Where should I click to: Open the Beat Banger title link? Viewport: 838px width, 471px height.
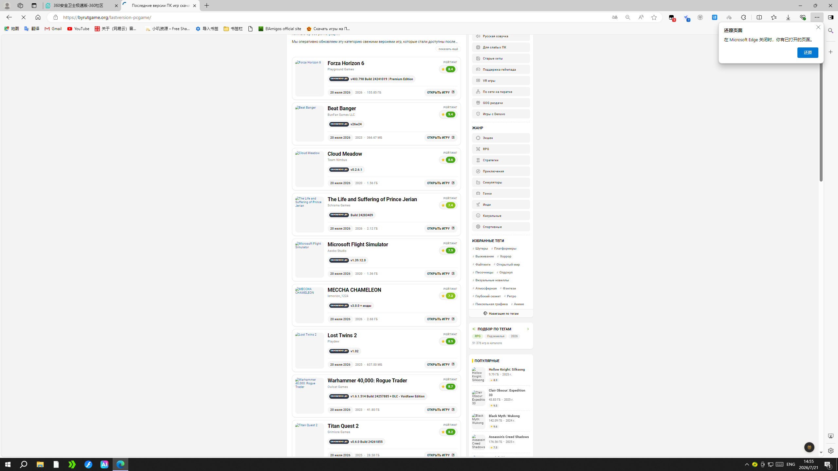[342, 109]
